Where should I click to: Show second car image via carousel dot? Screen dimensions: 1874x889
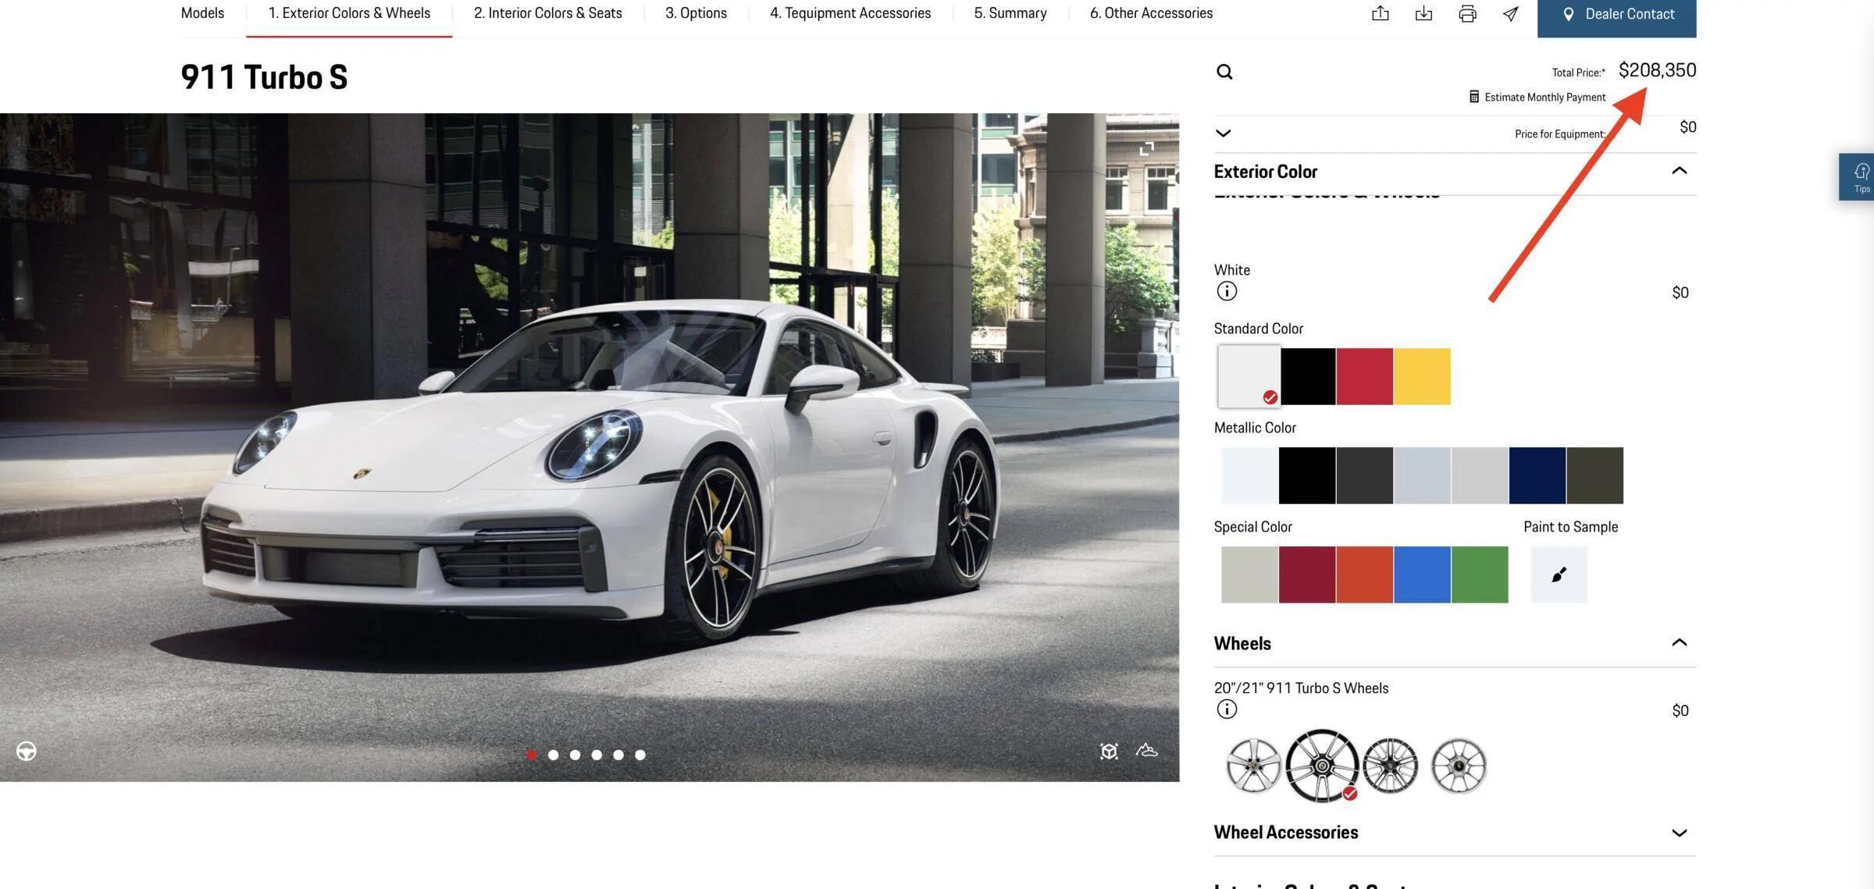pos(554,755)
